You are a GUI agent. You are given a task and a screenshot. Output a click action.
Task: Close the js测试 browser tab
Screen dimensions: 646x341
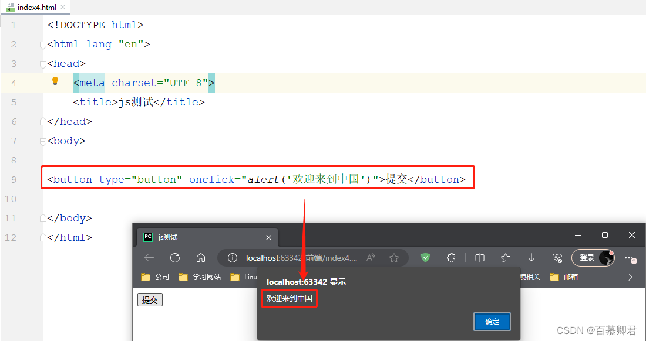click(x=268, y=237)
